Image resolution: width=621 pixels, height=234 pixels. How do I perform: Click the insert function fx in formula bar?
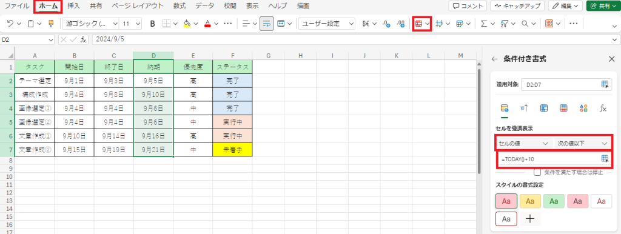(84, 39)
